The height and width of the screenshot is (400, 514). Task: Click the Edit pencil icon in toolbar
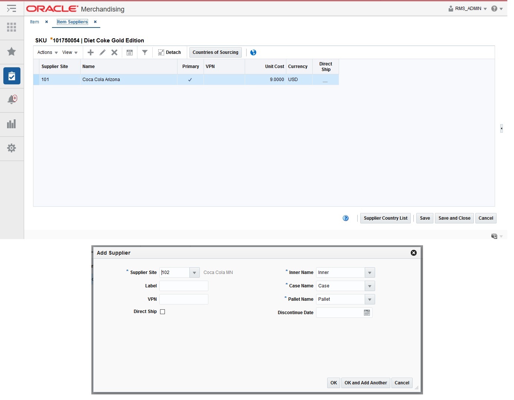coord(103,52)
